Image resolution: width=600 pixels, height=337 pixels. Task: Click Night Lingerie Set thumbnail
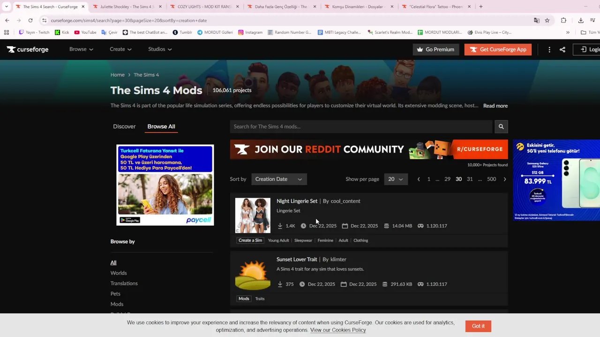click(253, 215)
